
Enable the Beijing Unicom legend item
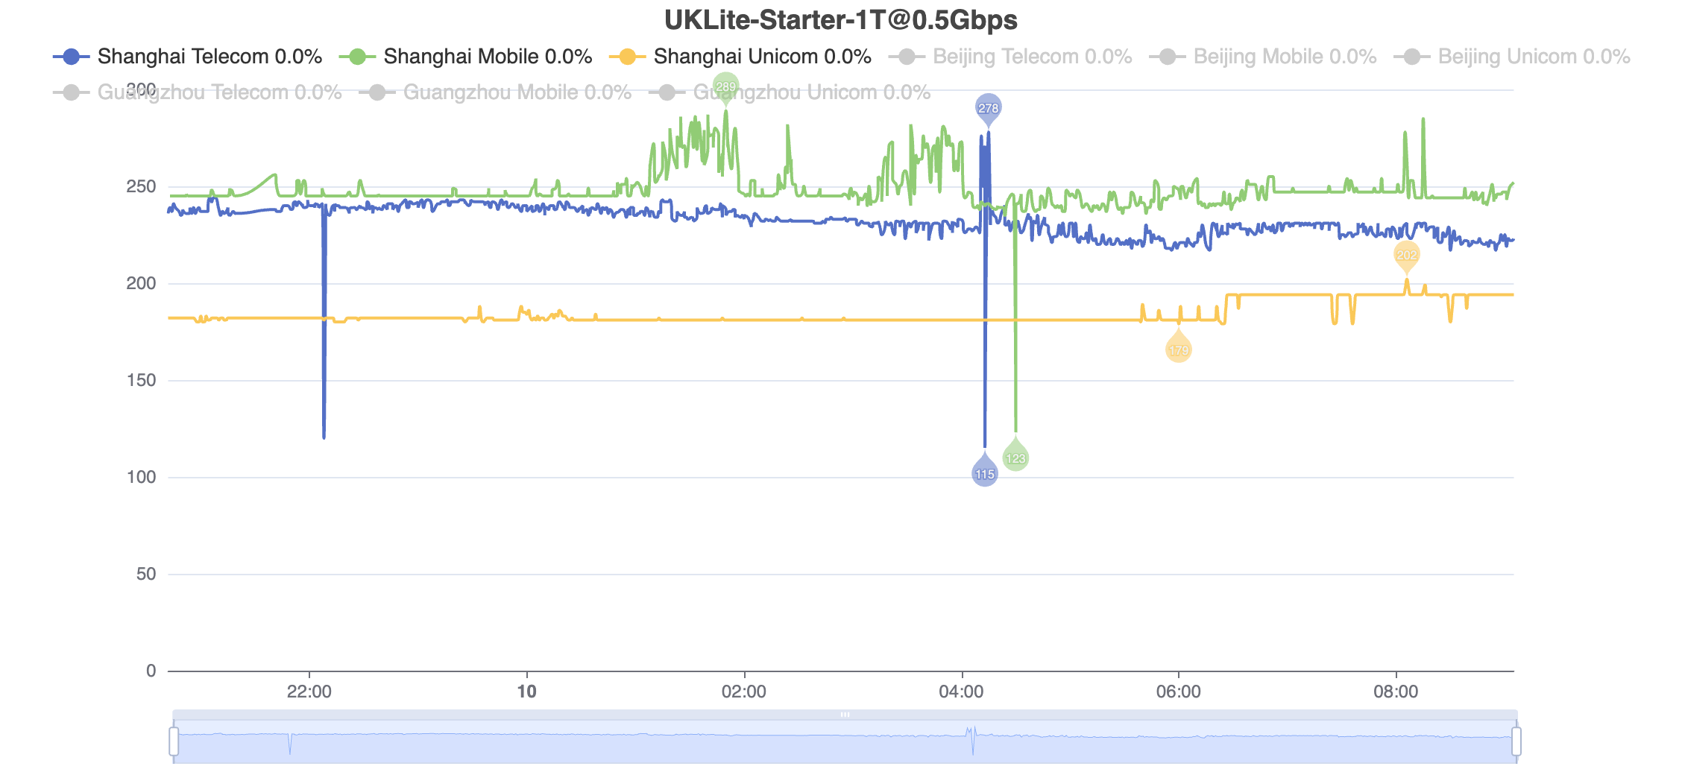pyautogui.click(x=1512, y=57)
